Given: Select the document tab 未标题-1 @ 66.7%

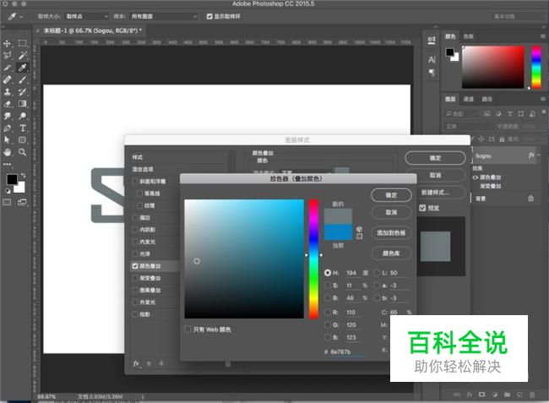Looking at the screenshot, I should (x=92, y=30).
